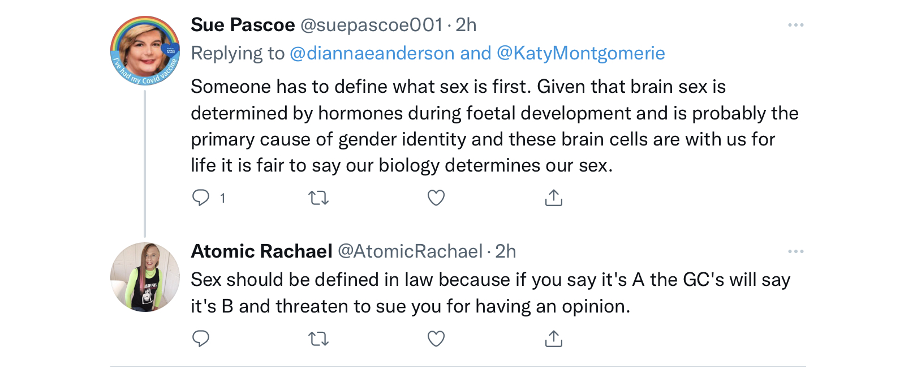Open Atomic Rachael's profile picture
Screen dimensions: 917x368
145,277
